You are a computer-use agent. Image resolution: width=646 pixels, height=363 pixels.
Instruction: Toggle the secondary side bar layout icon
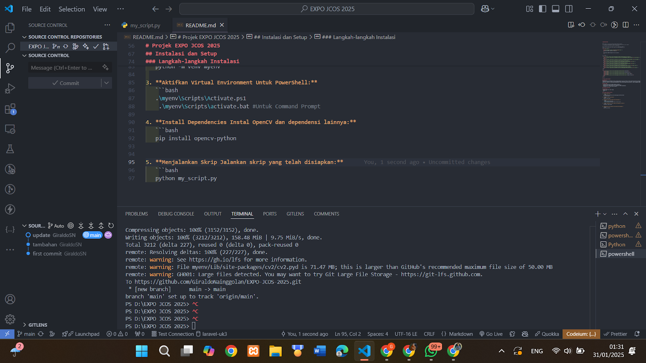point(569,9)
